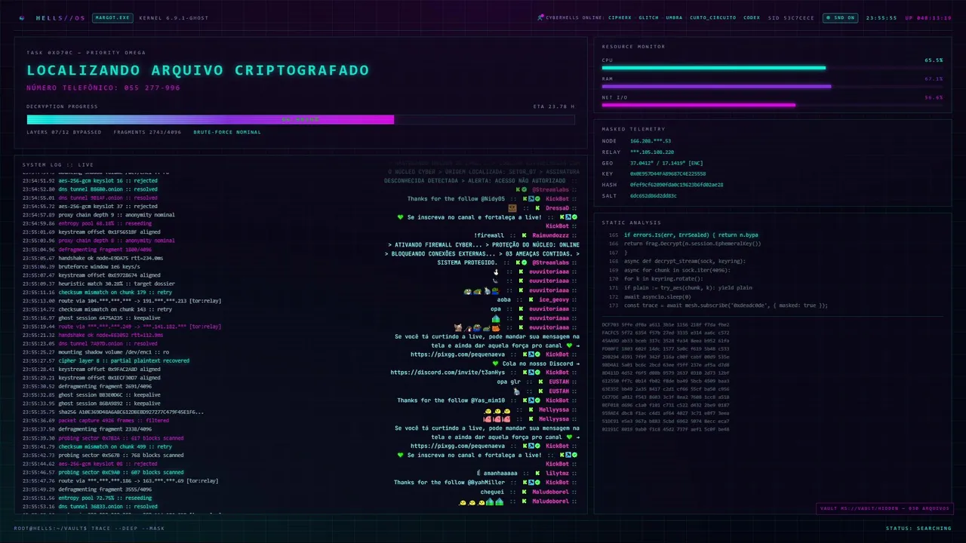Click the pigeon emote in EUSTAH's message
The image size is (966, 543).
516,391
